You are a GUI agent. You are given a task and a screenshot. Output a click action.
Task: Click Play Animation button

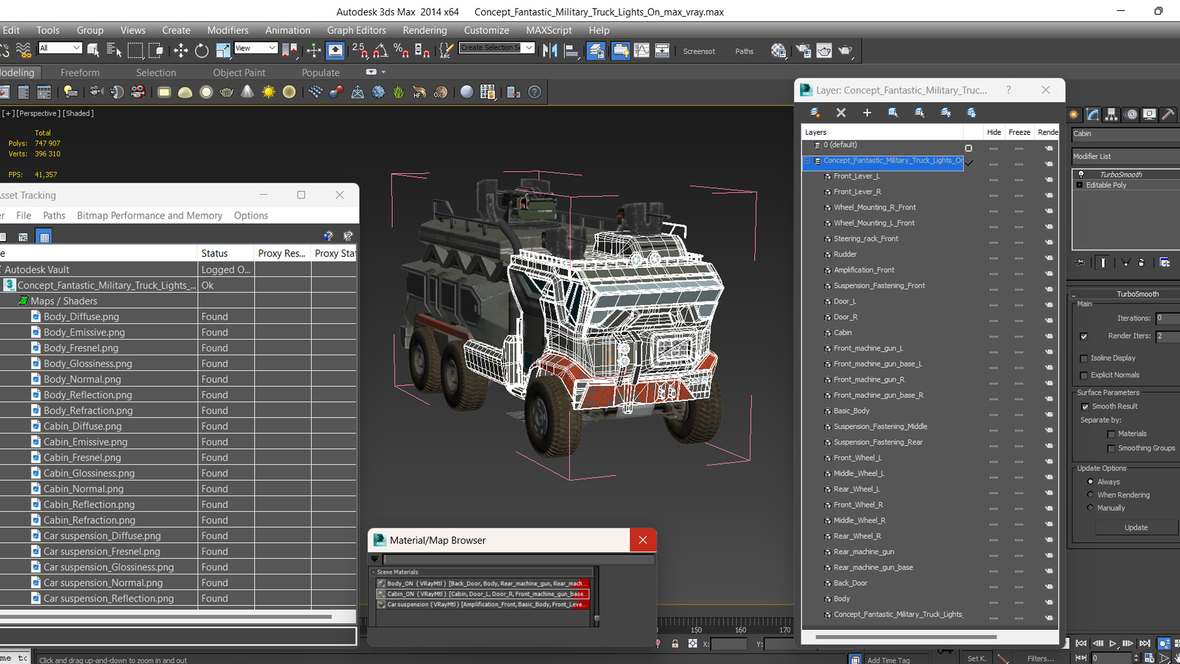[x=1112, y=644]
